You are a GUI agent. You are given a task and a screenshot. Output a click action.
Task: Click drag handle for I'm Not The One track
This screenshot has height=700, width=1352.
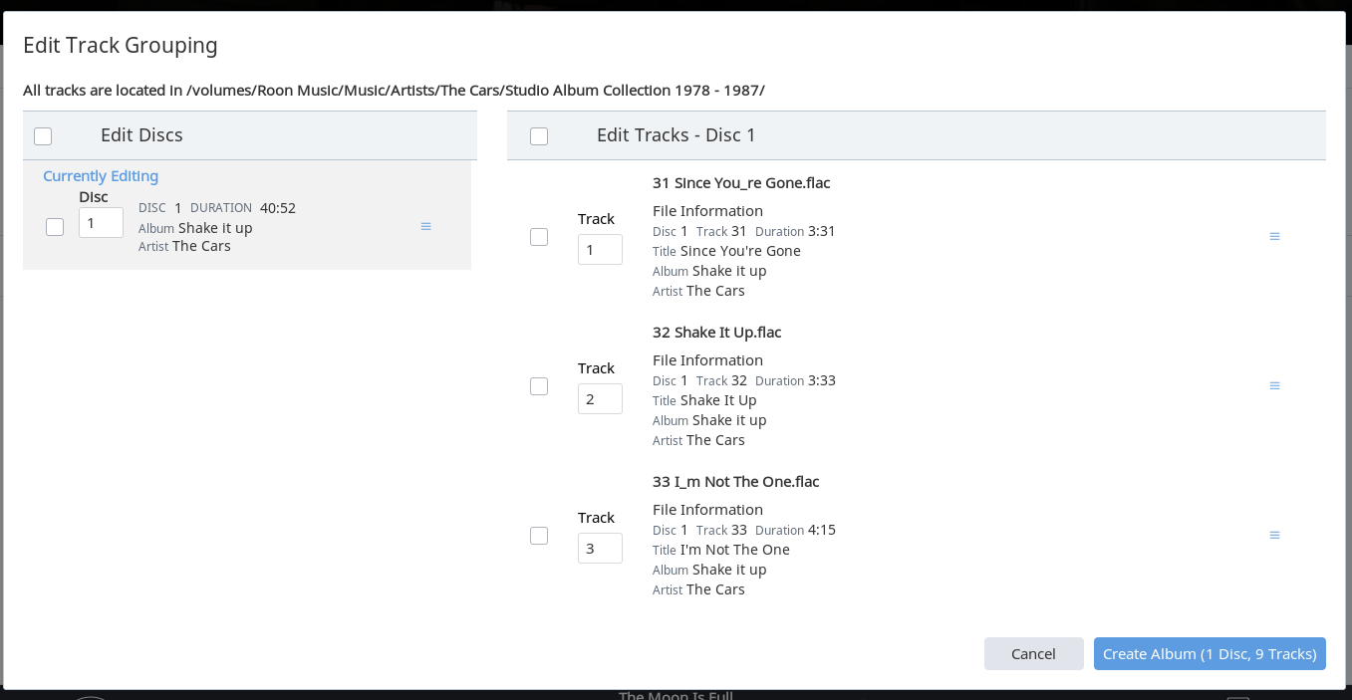click(1274, 536)
